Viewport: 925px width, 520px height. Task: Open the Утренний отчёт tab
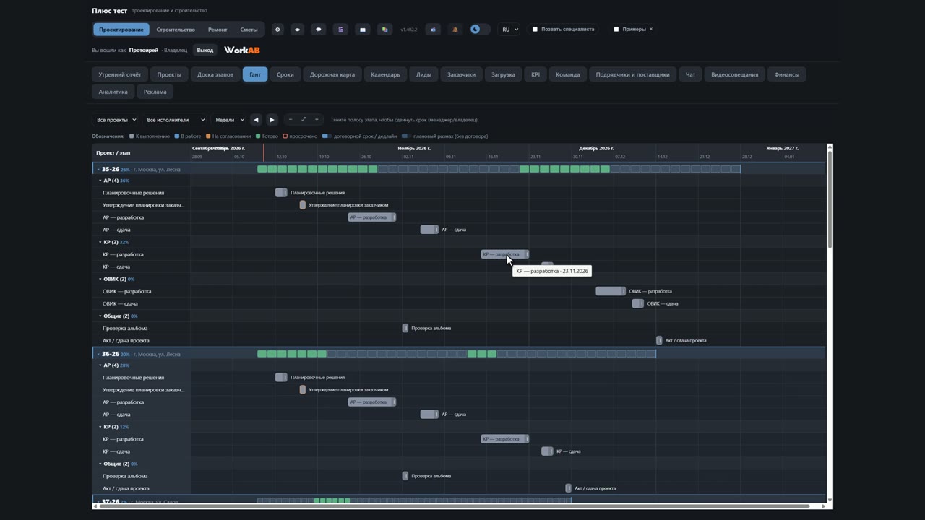pos(120,74)
